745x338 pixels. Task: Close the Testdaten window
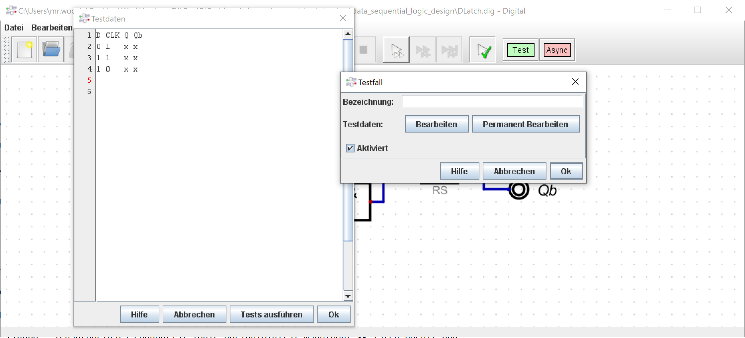point(343,18)
